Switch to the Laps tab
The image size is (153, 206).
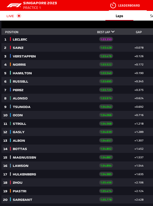pyautogui.click(x=119, y=16)
